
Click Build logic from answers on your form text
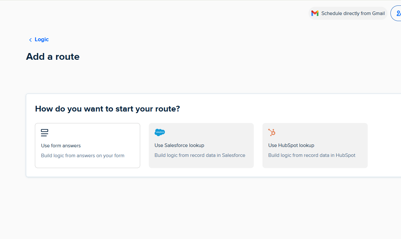83,155
